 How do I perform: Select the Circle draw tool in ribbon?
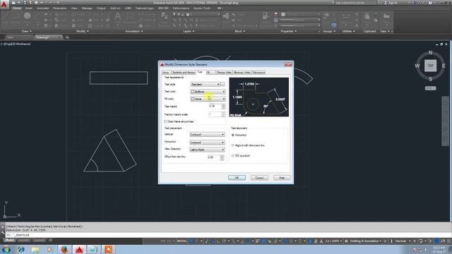pyautogui.click(x=27, y=16)
